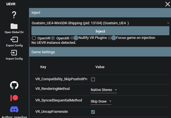Click the VR_Compatibility_SkipPostInitProperties key label
Image resolution: width=171 pixels, height=118 pixels.
(x=61, y=79)
